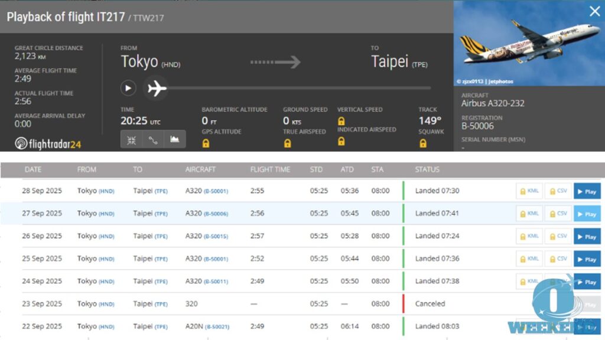
Task: Toggle the flight route path icon
Action: (153, 139)
